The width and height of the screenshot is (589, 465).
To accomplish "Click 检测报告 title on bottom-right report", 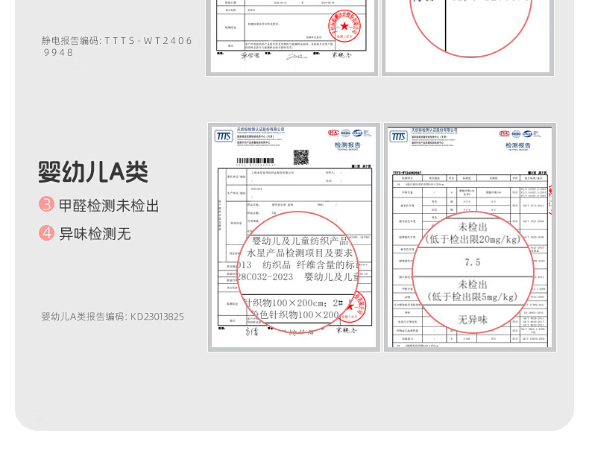I will click(517, 146).
